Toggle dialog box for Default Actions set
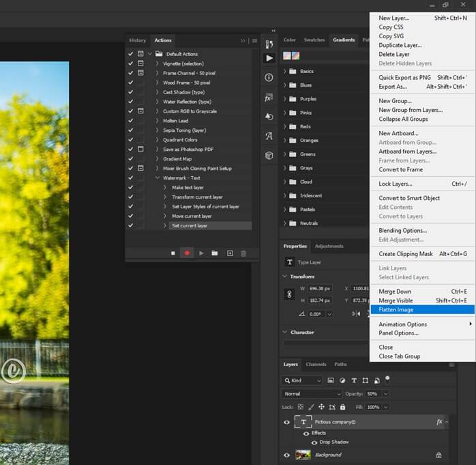Viewport: 476px width, 465px height. (x=140, y=54)
